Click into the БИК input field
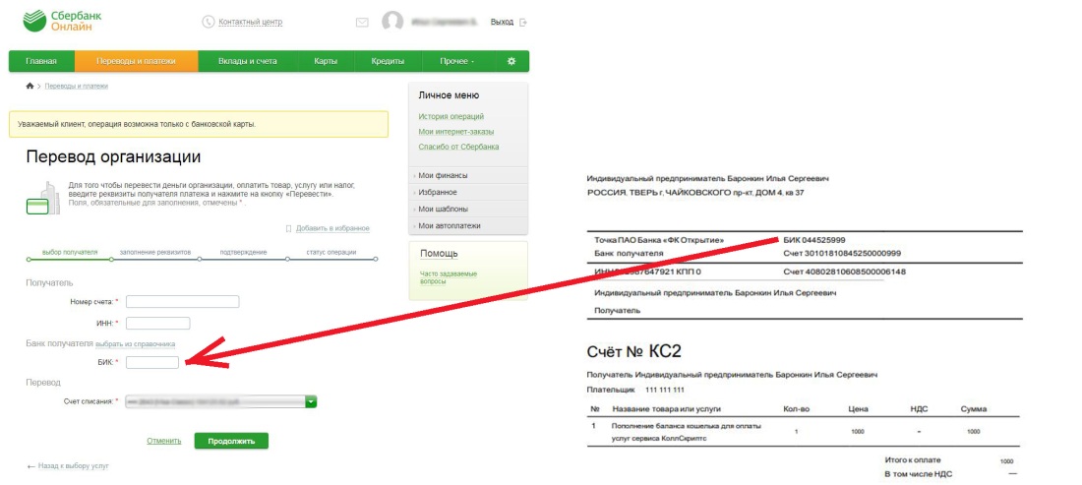 point(152,363)
